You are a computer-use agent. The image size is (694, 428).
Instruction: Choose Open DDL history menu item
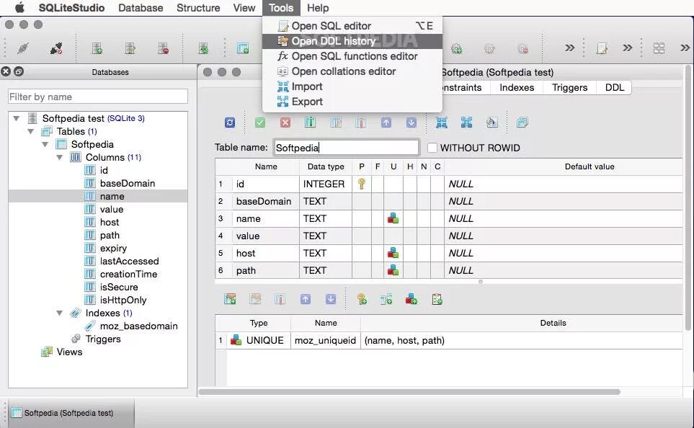[352, 41]
